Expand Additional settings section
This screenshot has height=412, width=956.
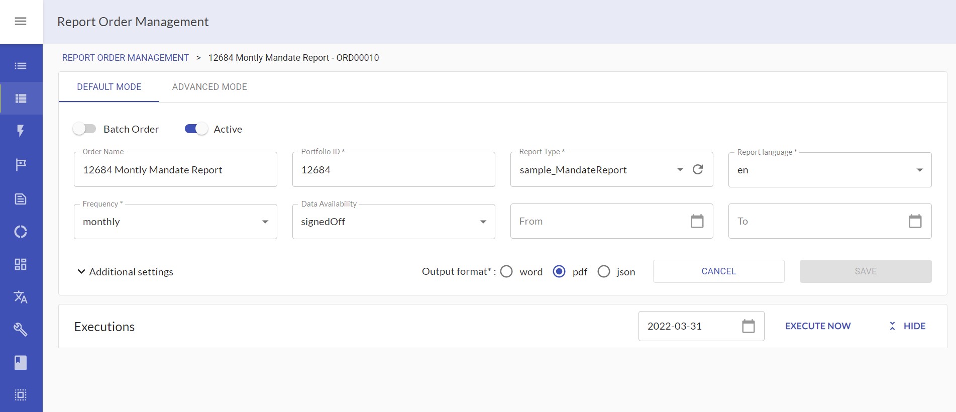(125, 272)
